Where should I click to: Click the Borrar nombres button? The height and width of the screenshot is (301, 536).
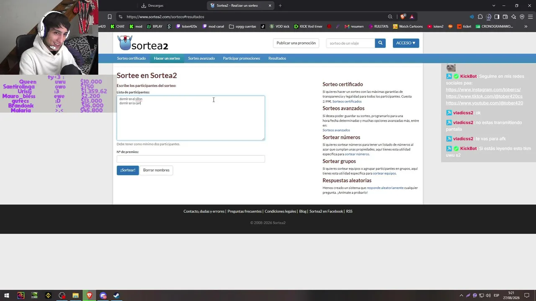[x=156, y=170]
